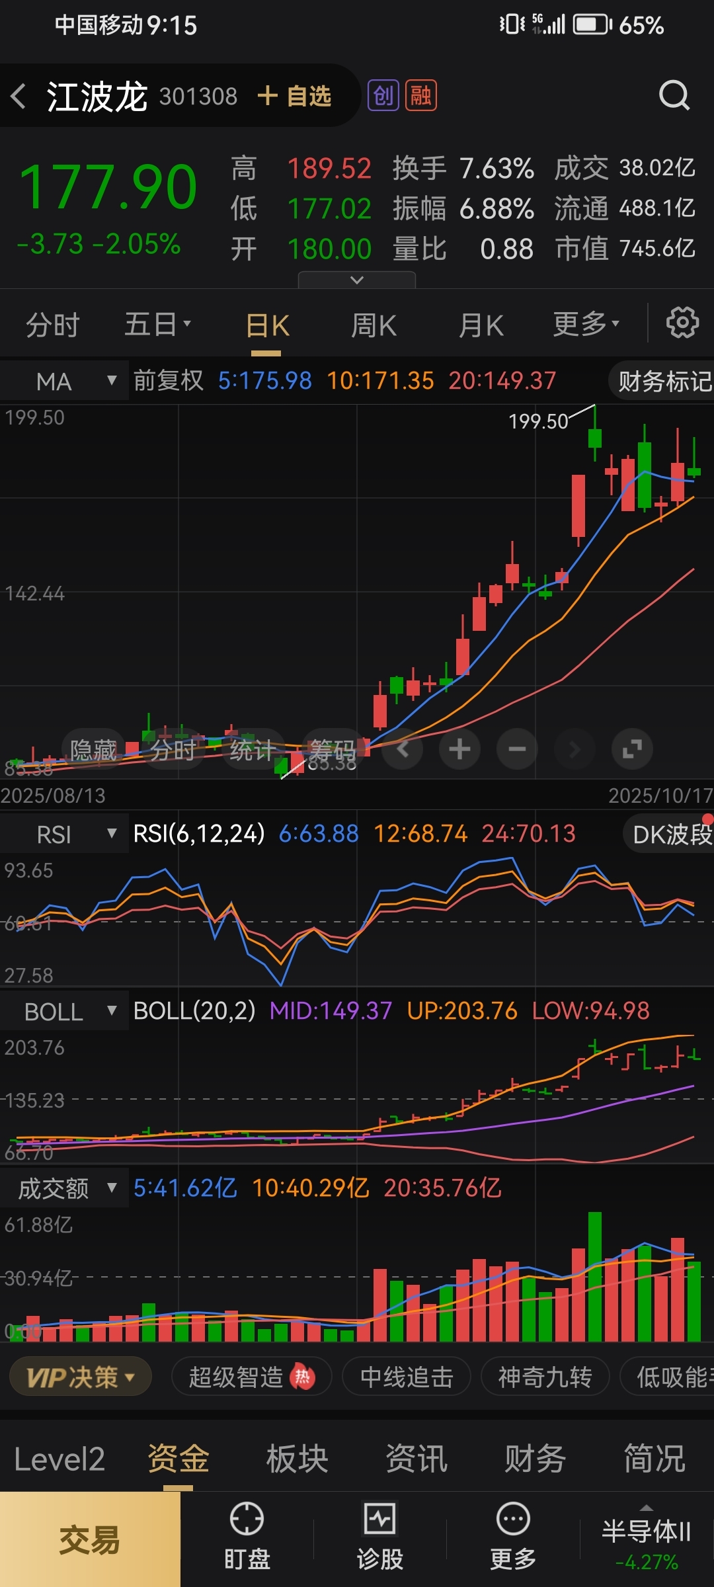Screen dimensions: 714x1587
Task: Tap DK波段 button
Action: point(669,834)
